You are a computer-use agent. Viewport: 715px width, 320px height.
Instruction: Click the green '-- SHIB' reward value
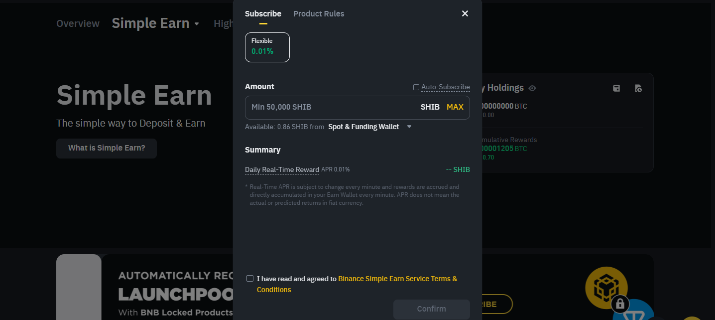(x=458, y=169)
